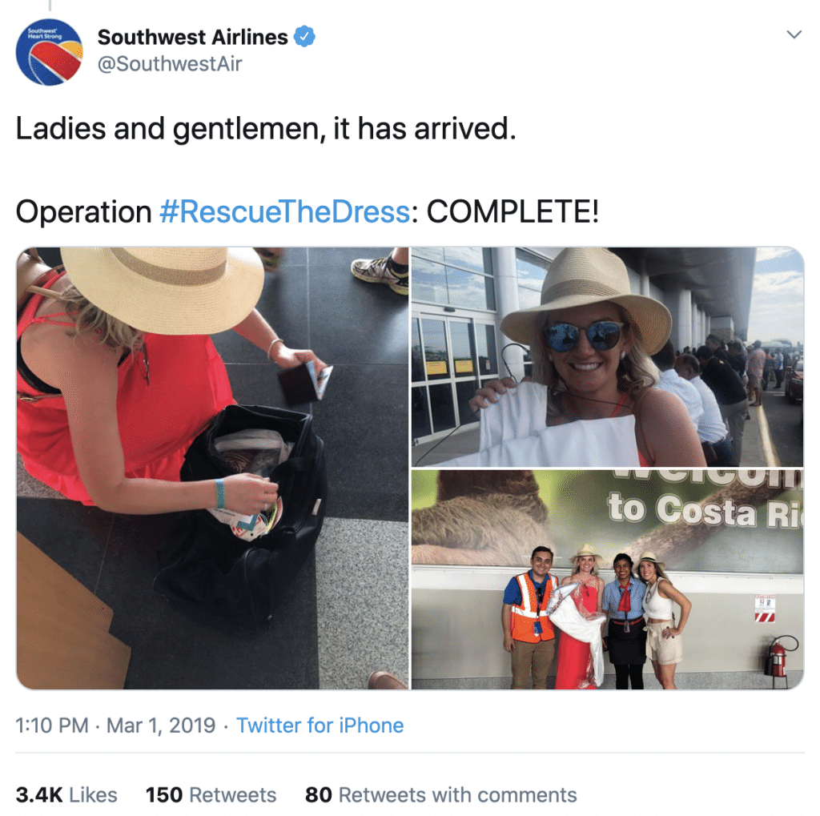820x816 pixels.
Task: Show the 3.4K Likes list
Action: point(66,794)
